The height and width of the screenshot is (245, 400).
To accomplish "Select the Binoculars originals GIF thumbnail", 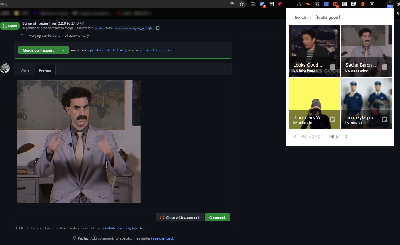I will [x=314, y=103].
